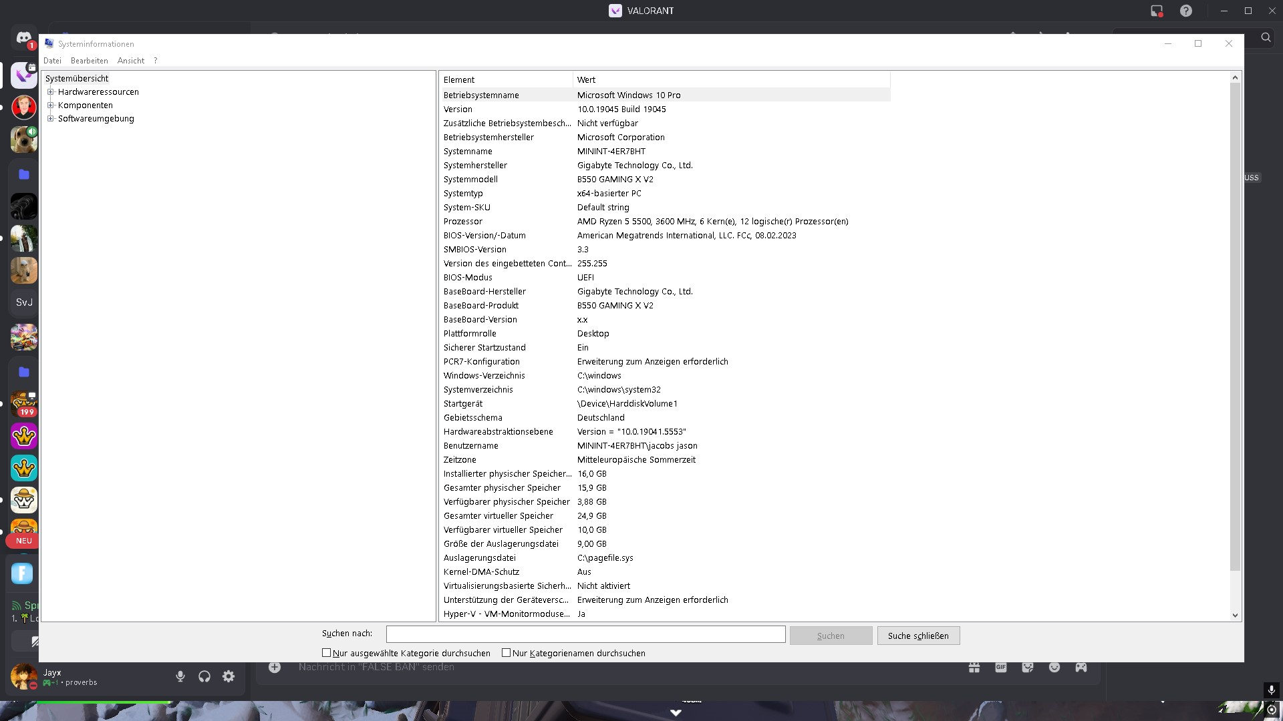Screen dimensions: 1283x721
Task: Open Discord user settings gear
Action: tap(229, 676)
